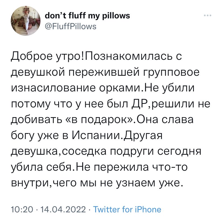
Task: Open the round profile avatar photo
Action: tap(26, 21)
